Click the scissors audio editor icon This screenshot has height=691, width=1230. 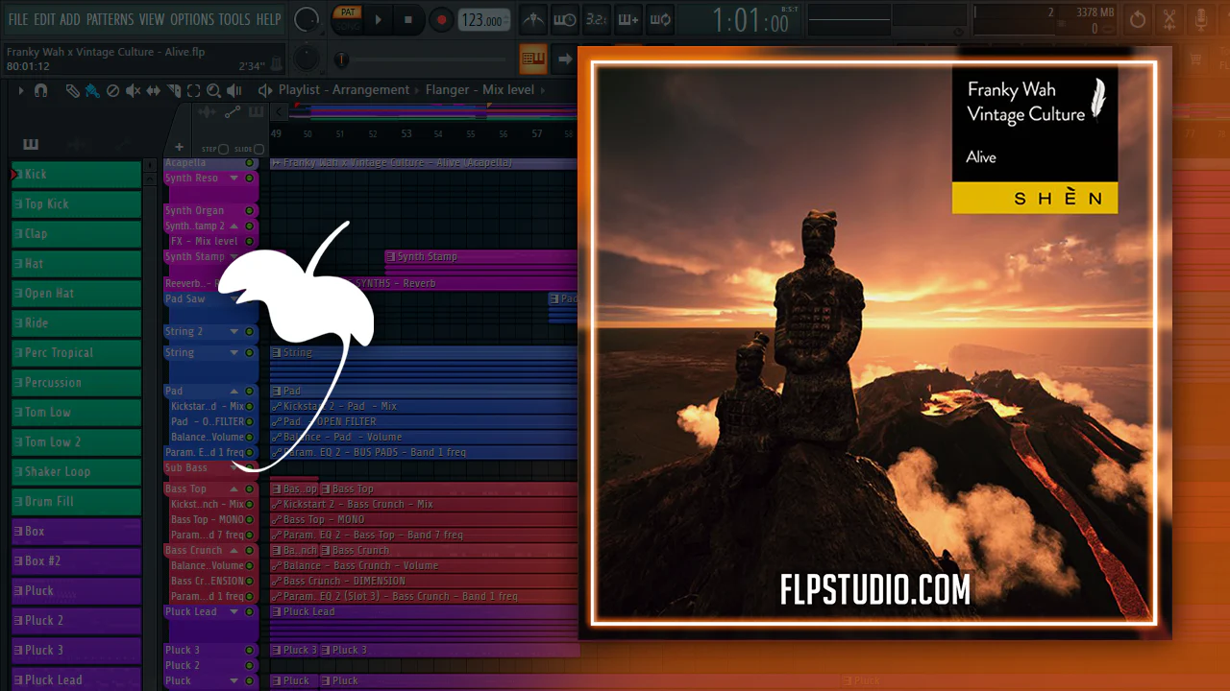[1169, 19]
